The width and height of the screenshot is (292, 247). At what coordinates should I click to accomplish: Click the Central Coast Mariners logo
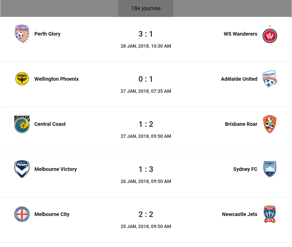pos(22,124)
